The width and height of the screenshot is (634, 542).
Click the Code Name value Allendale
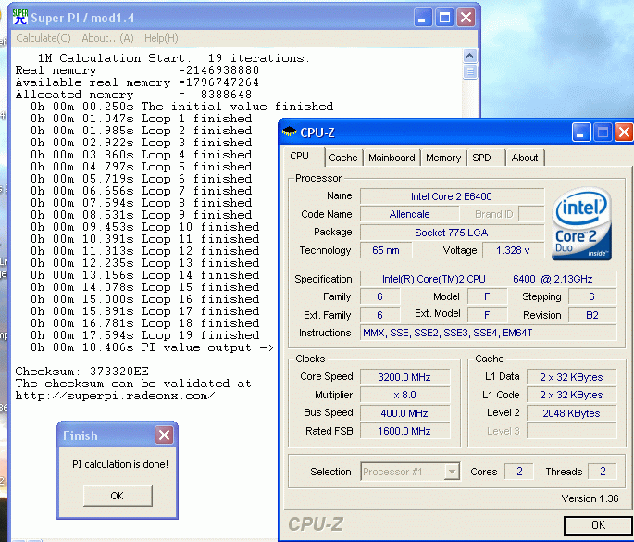(409, 214)
